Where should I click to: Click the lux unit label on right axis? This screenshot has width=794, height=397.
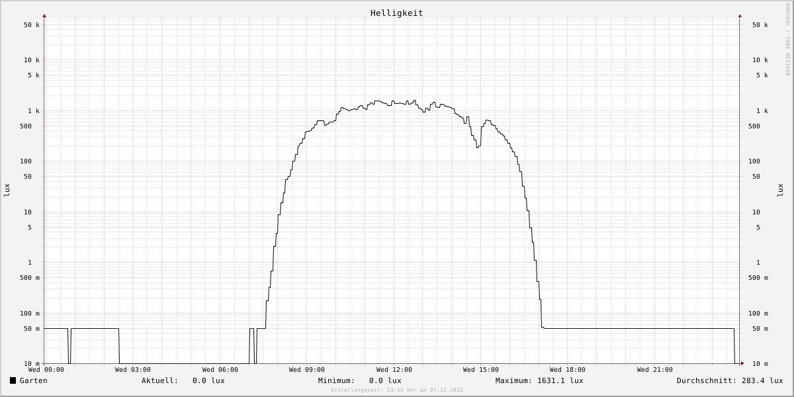(x=781, y=190)
